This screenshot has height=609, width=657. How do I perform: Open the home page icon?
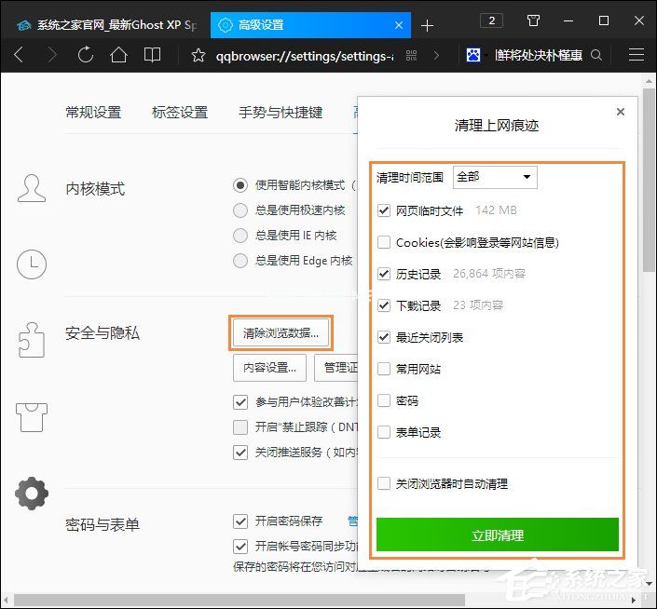click(x=118, y=55)
